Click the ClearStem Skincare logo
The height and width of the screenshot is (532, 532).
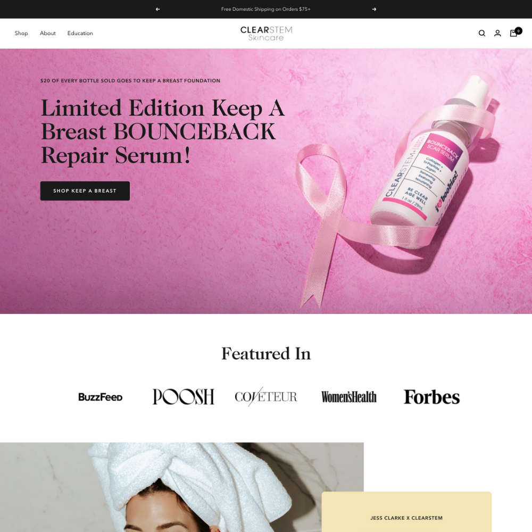coord(266,34)
